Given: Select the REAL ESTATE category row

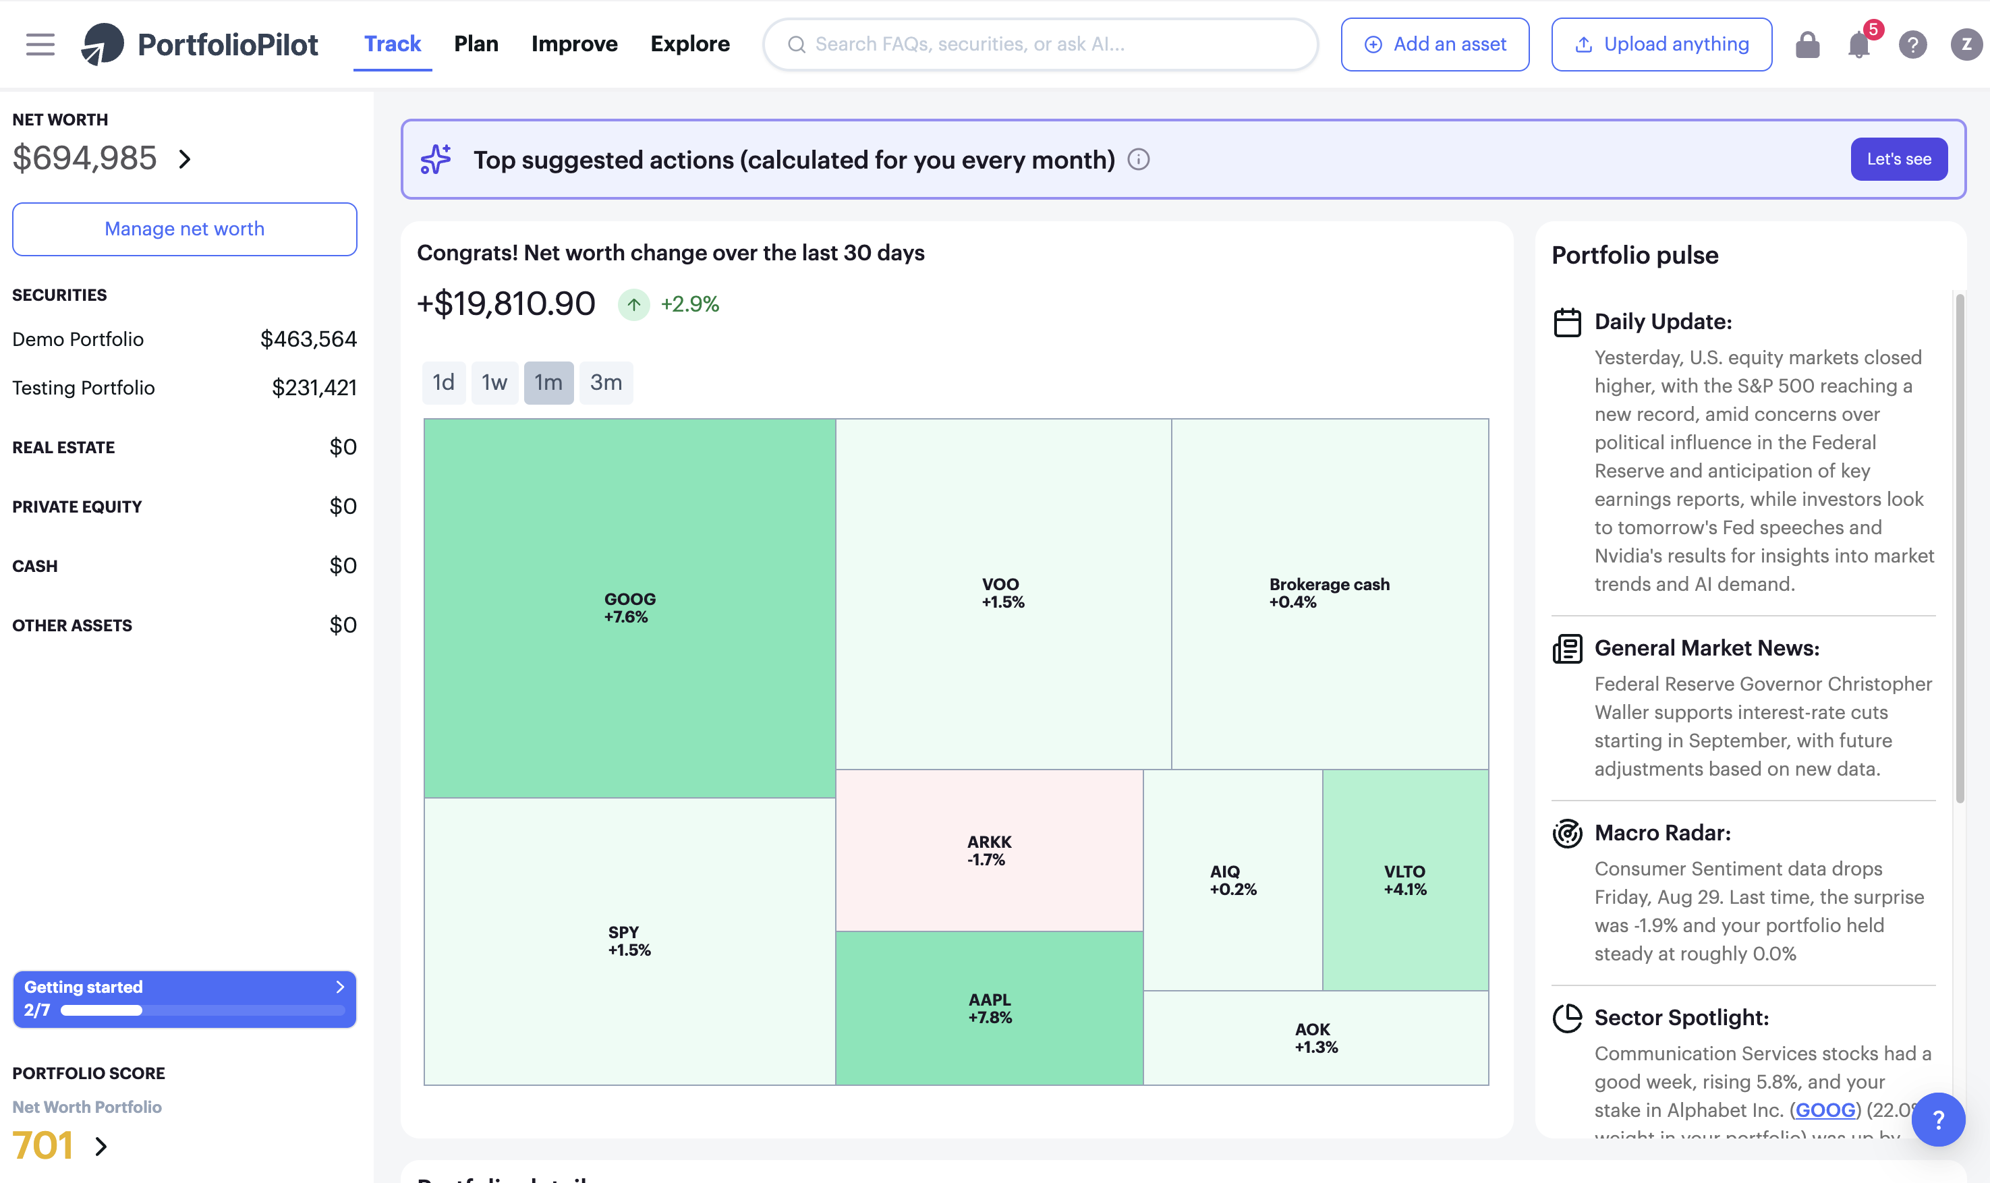Looking at the screenshot, I should [184, 447].
